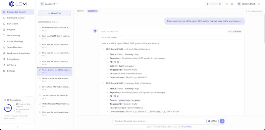
Task: Open chat 'I ran into an error app is not wo...'
Action: pyautogui.click(x=54, y=96)
